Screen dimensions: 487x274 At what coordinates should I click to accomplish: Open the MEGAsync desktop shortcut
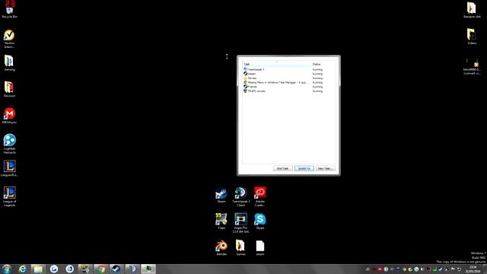pos(9,116)
